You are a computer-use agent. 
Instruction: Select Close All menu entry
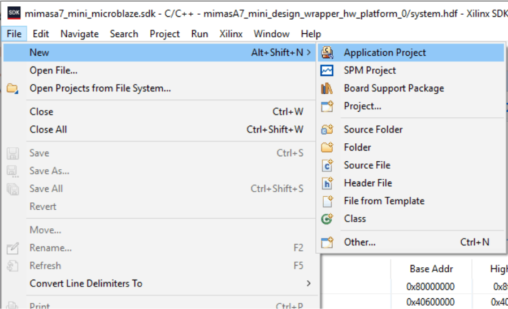coord(49,129)
